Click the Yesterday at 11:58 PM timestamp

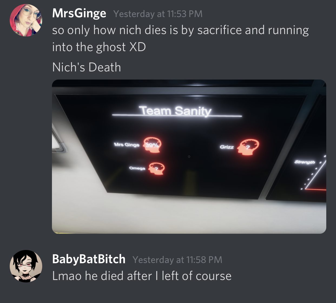click(x=177, y=260)
